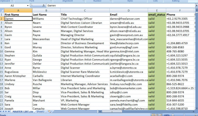The width and height of the screenshot is (198, 116).
Task: Select cell 'gord.murray@agf.com'
Action: [128, 47]
